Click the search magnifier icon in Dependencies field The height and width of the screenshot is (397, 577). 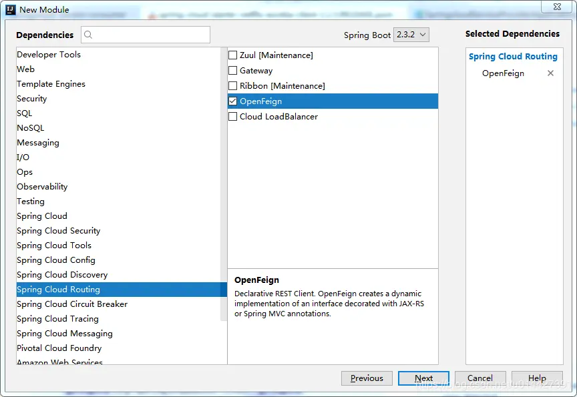pyautogui.click(x=88, y=35)
